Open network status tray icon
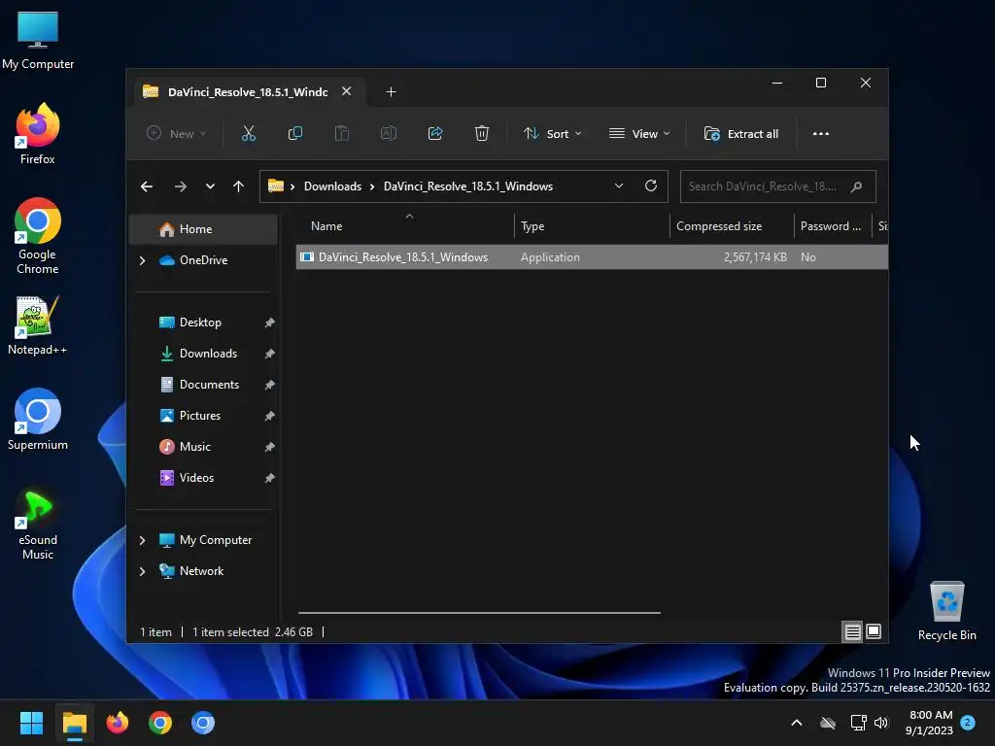 [x=859, y=723]
